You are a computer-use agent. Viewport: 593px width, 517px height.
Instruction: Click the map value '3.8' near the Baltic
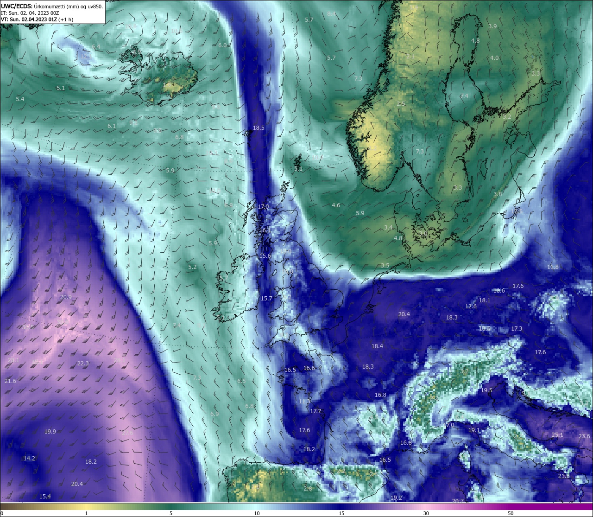[498, 194]
